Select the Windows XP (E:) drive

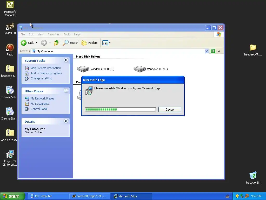[x=151, y=69]
